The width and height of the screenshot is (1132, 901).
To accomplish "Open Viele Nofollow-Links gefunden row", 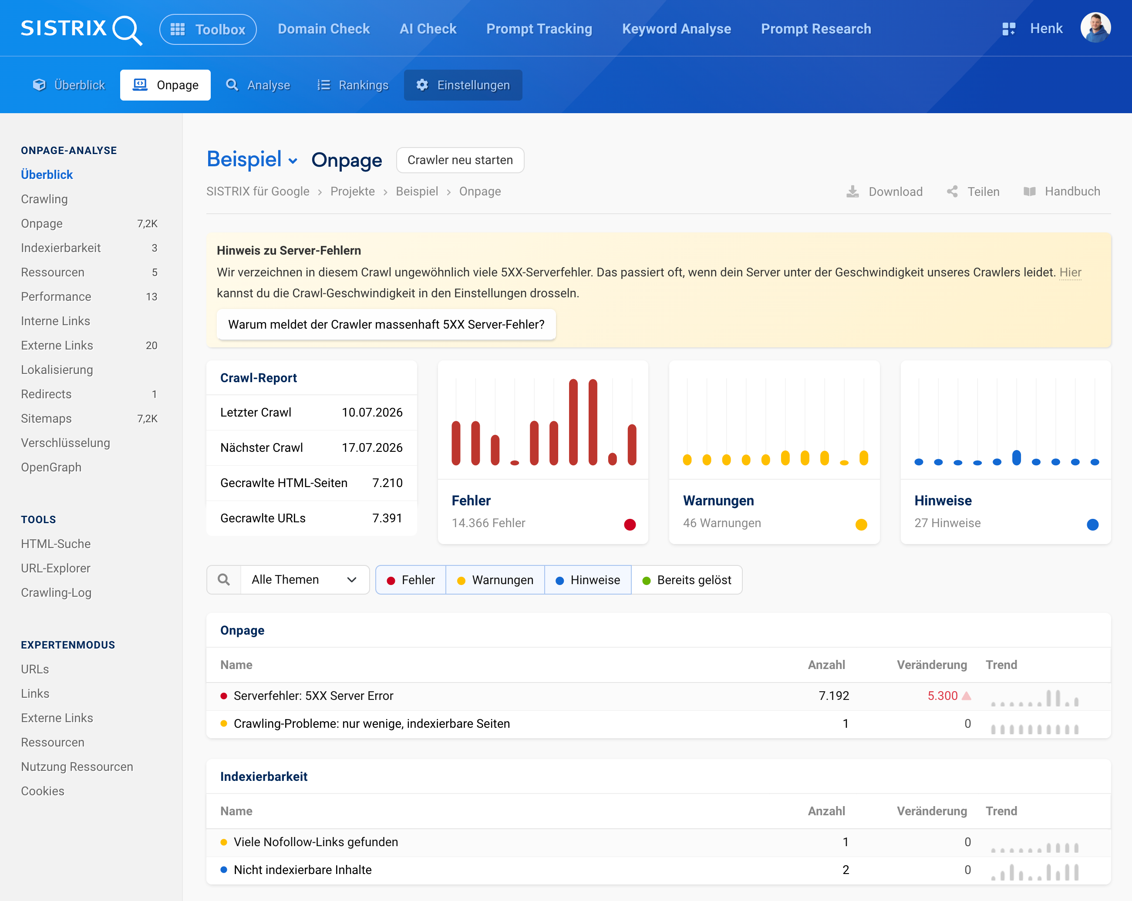I will point(658,842).
